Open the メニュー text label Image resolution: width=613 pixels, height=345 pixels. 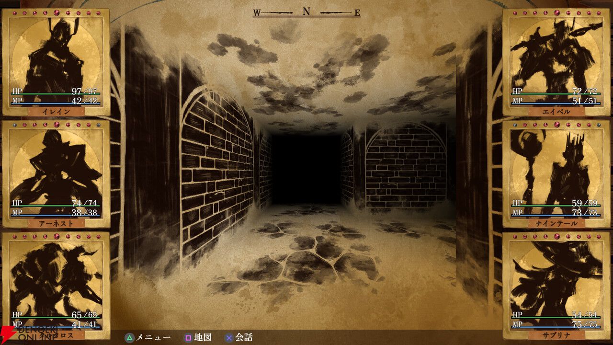pyautogui.click(x=153, y=337)
